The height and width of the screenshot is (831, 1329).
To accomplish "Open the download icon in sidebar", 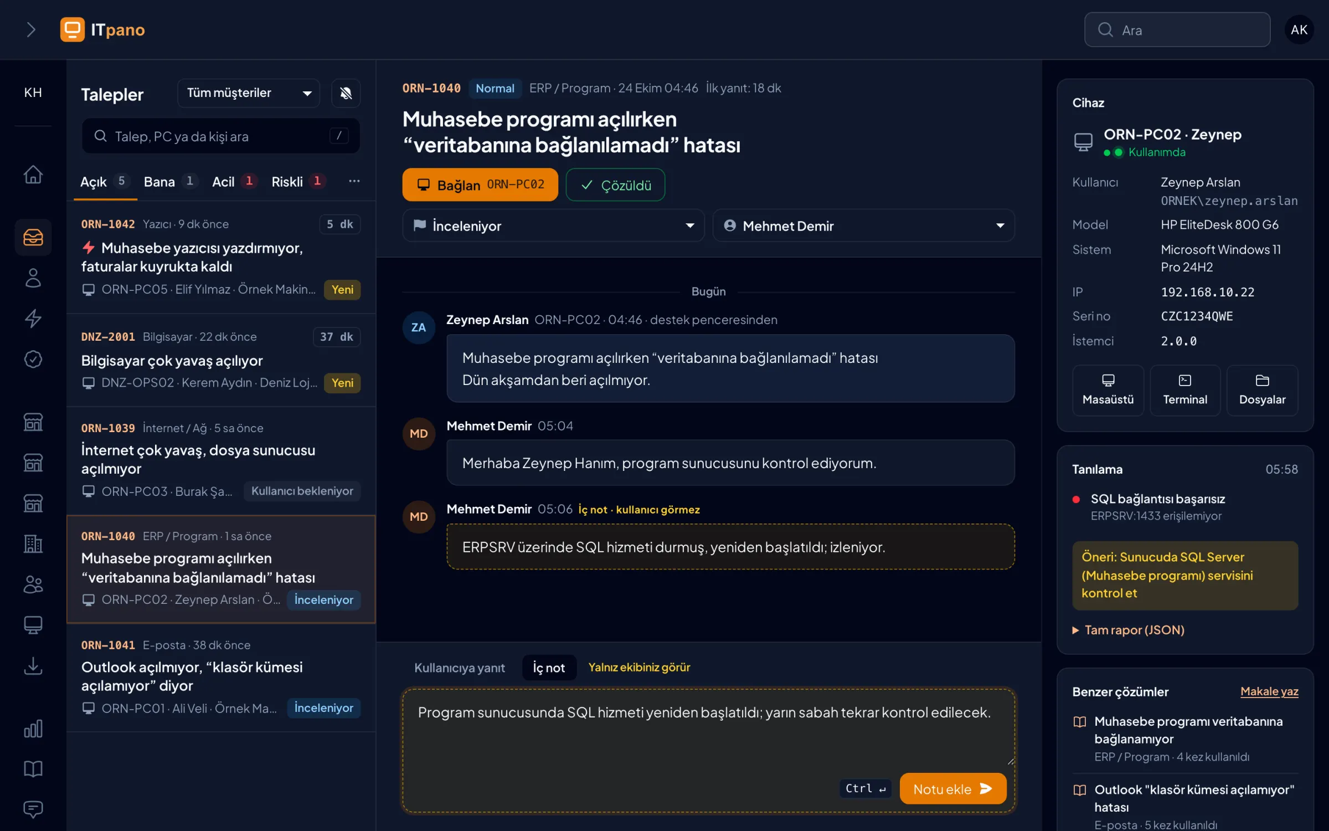I will coord(33,666).
